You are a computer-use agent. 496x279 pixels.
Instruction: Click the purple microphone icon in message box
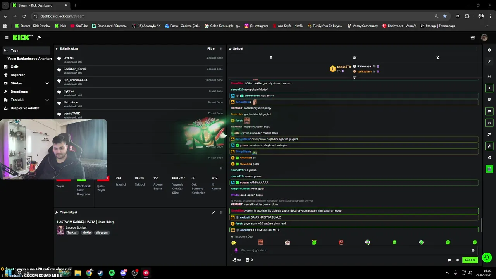pos(236,250)
